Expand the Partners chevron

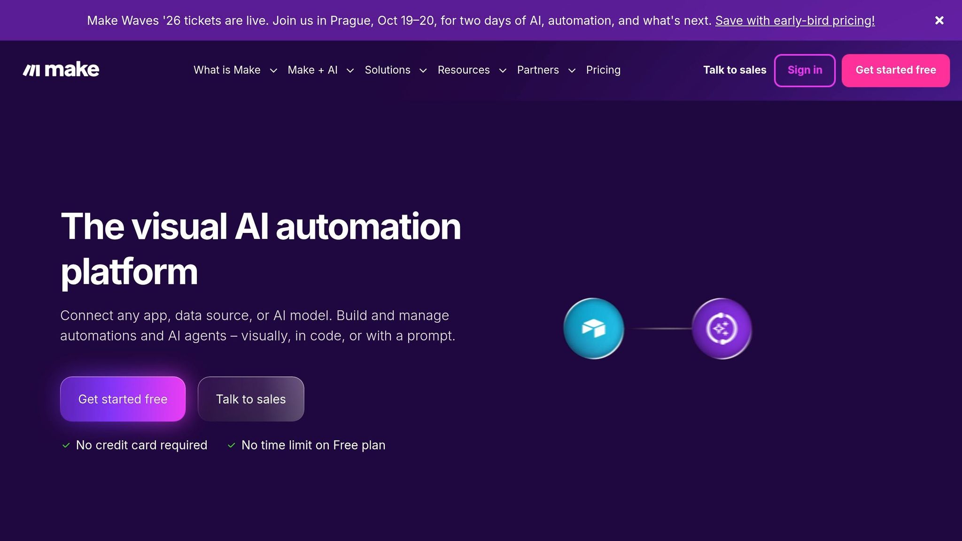[572, 70]
